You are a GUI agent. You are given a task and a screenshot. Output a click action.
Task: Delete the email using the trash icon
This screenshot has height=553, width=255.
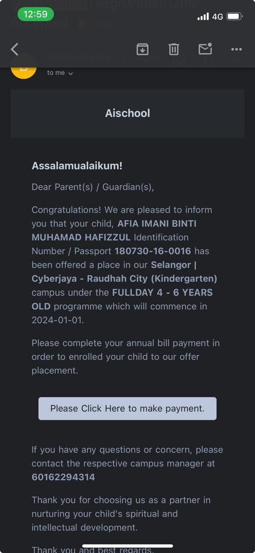pyautogui.click(x=174, y=49)
